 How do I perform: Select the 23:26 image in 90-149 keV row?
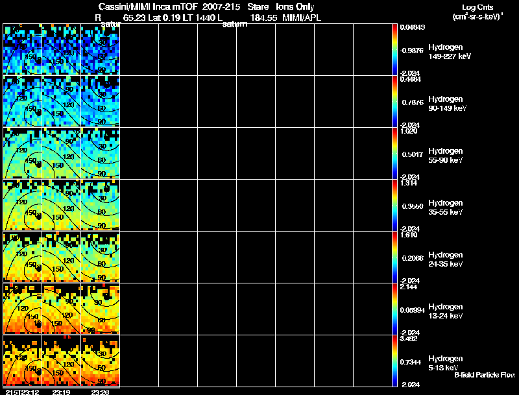point(100,101)
